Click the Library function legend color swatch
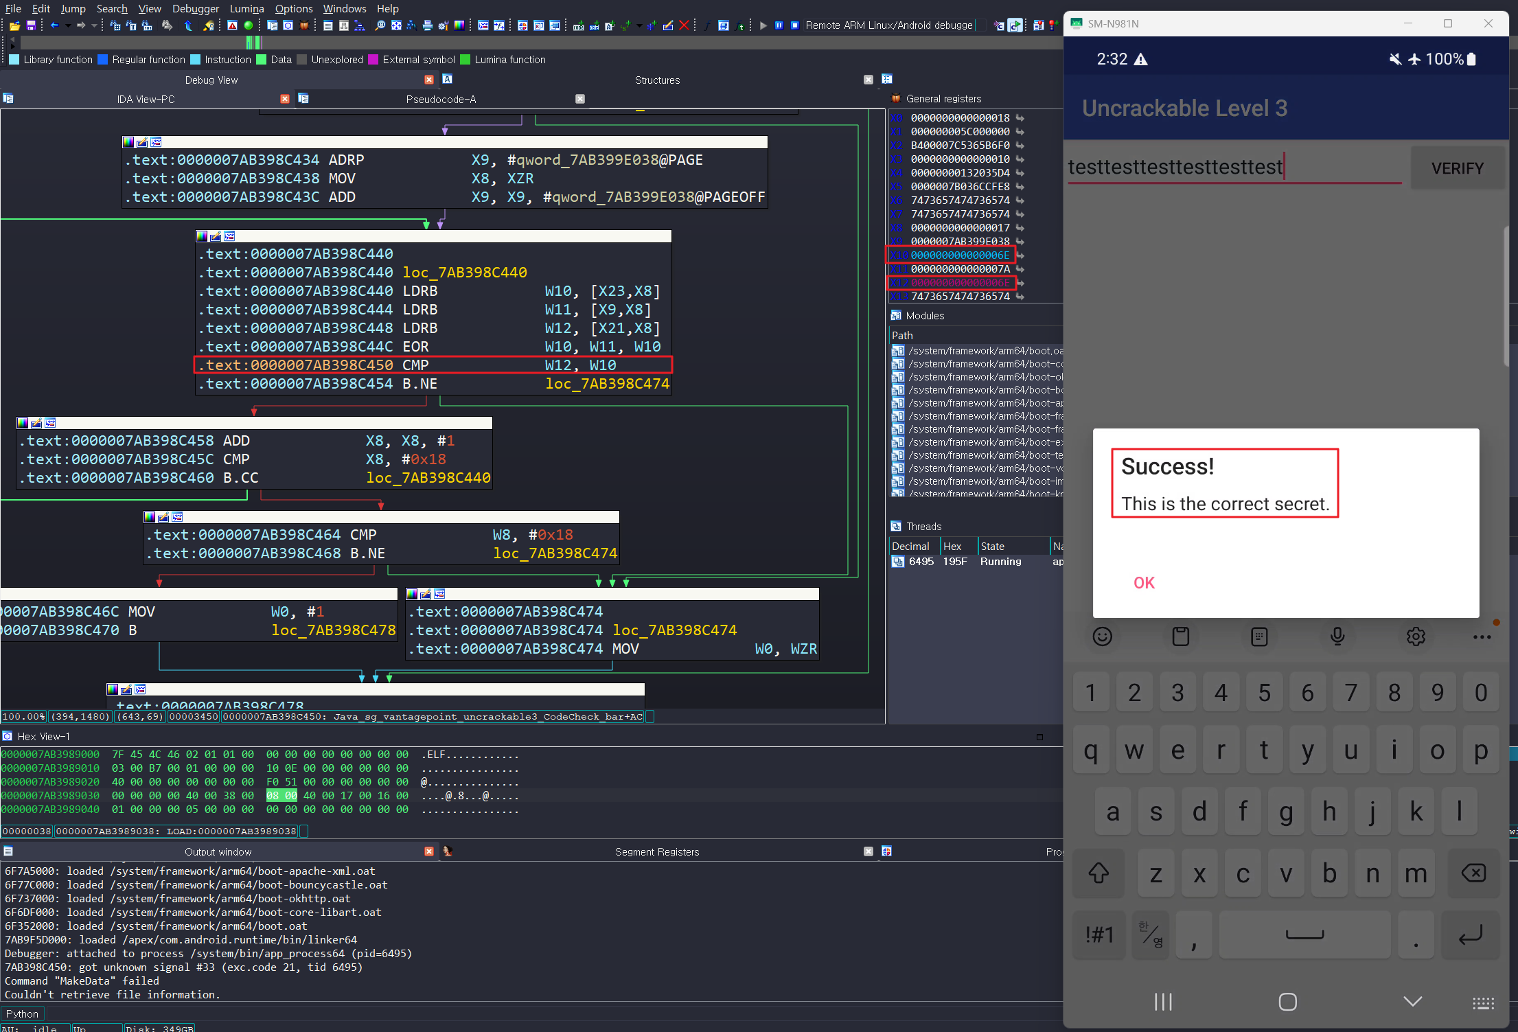This screenshot has width=1518, height=1032. click(14, 60)
